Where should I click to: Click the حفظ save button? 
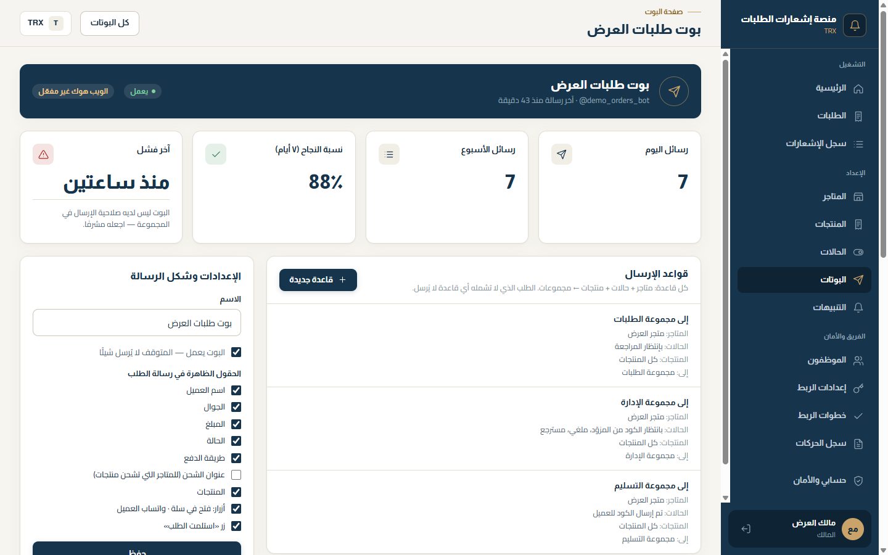point(137,549)
